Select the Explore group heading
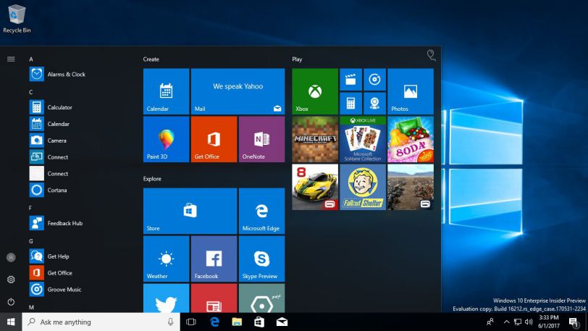The image size is (588, 331). [152, 179]
